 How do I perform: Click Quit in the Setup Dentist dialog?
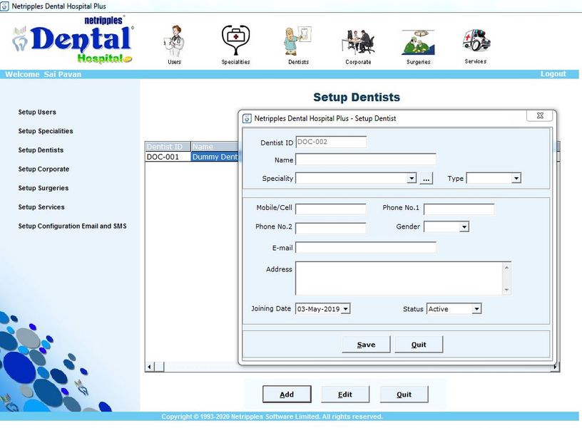(419, 345)
